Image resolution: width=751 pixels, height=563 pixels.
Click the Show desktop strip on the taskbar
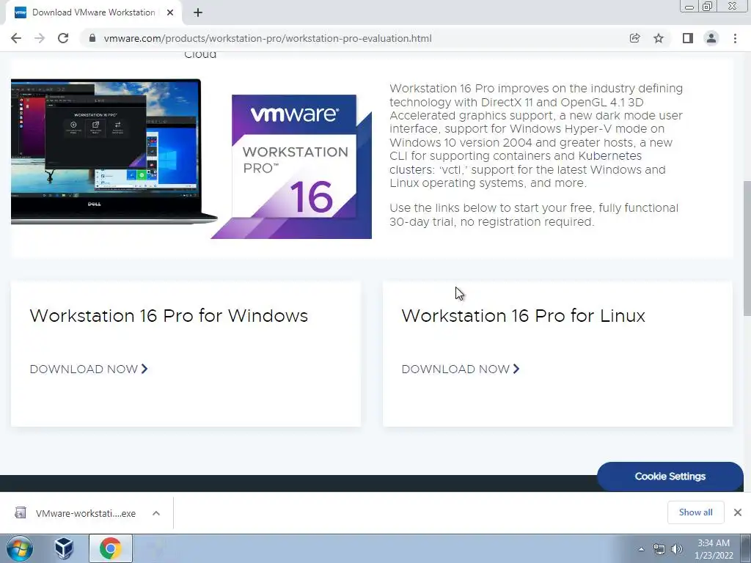pos(746,548)
